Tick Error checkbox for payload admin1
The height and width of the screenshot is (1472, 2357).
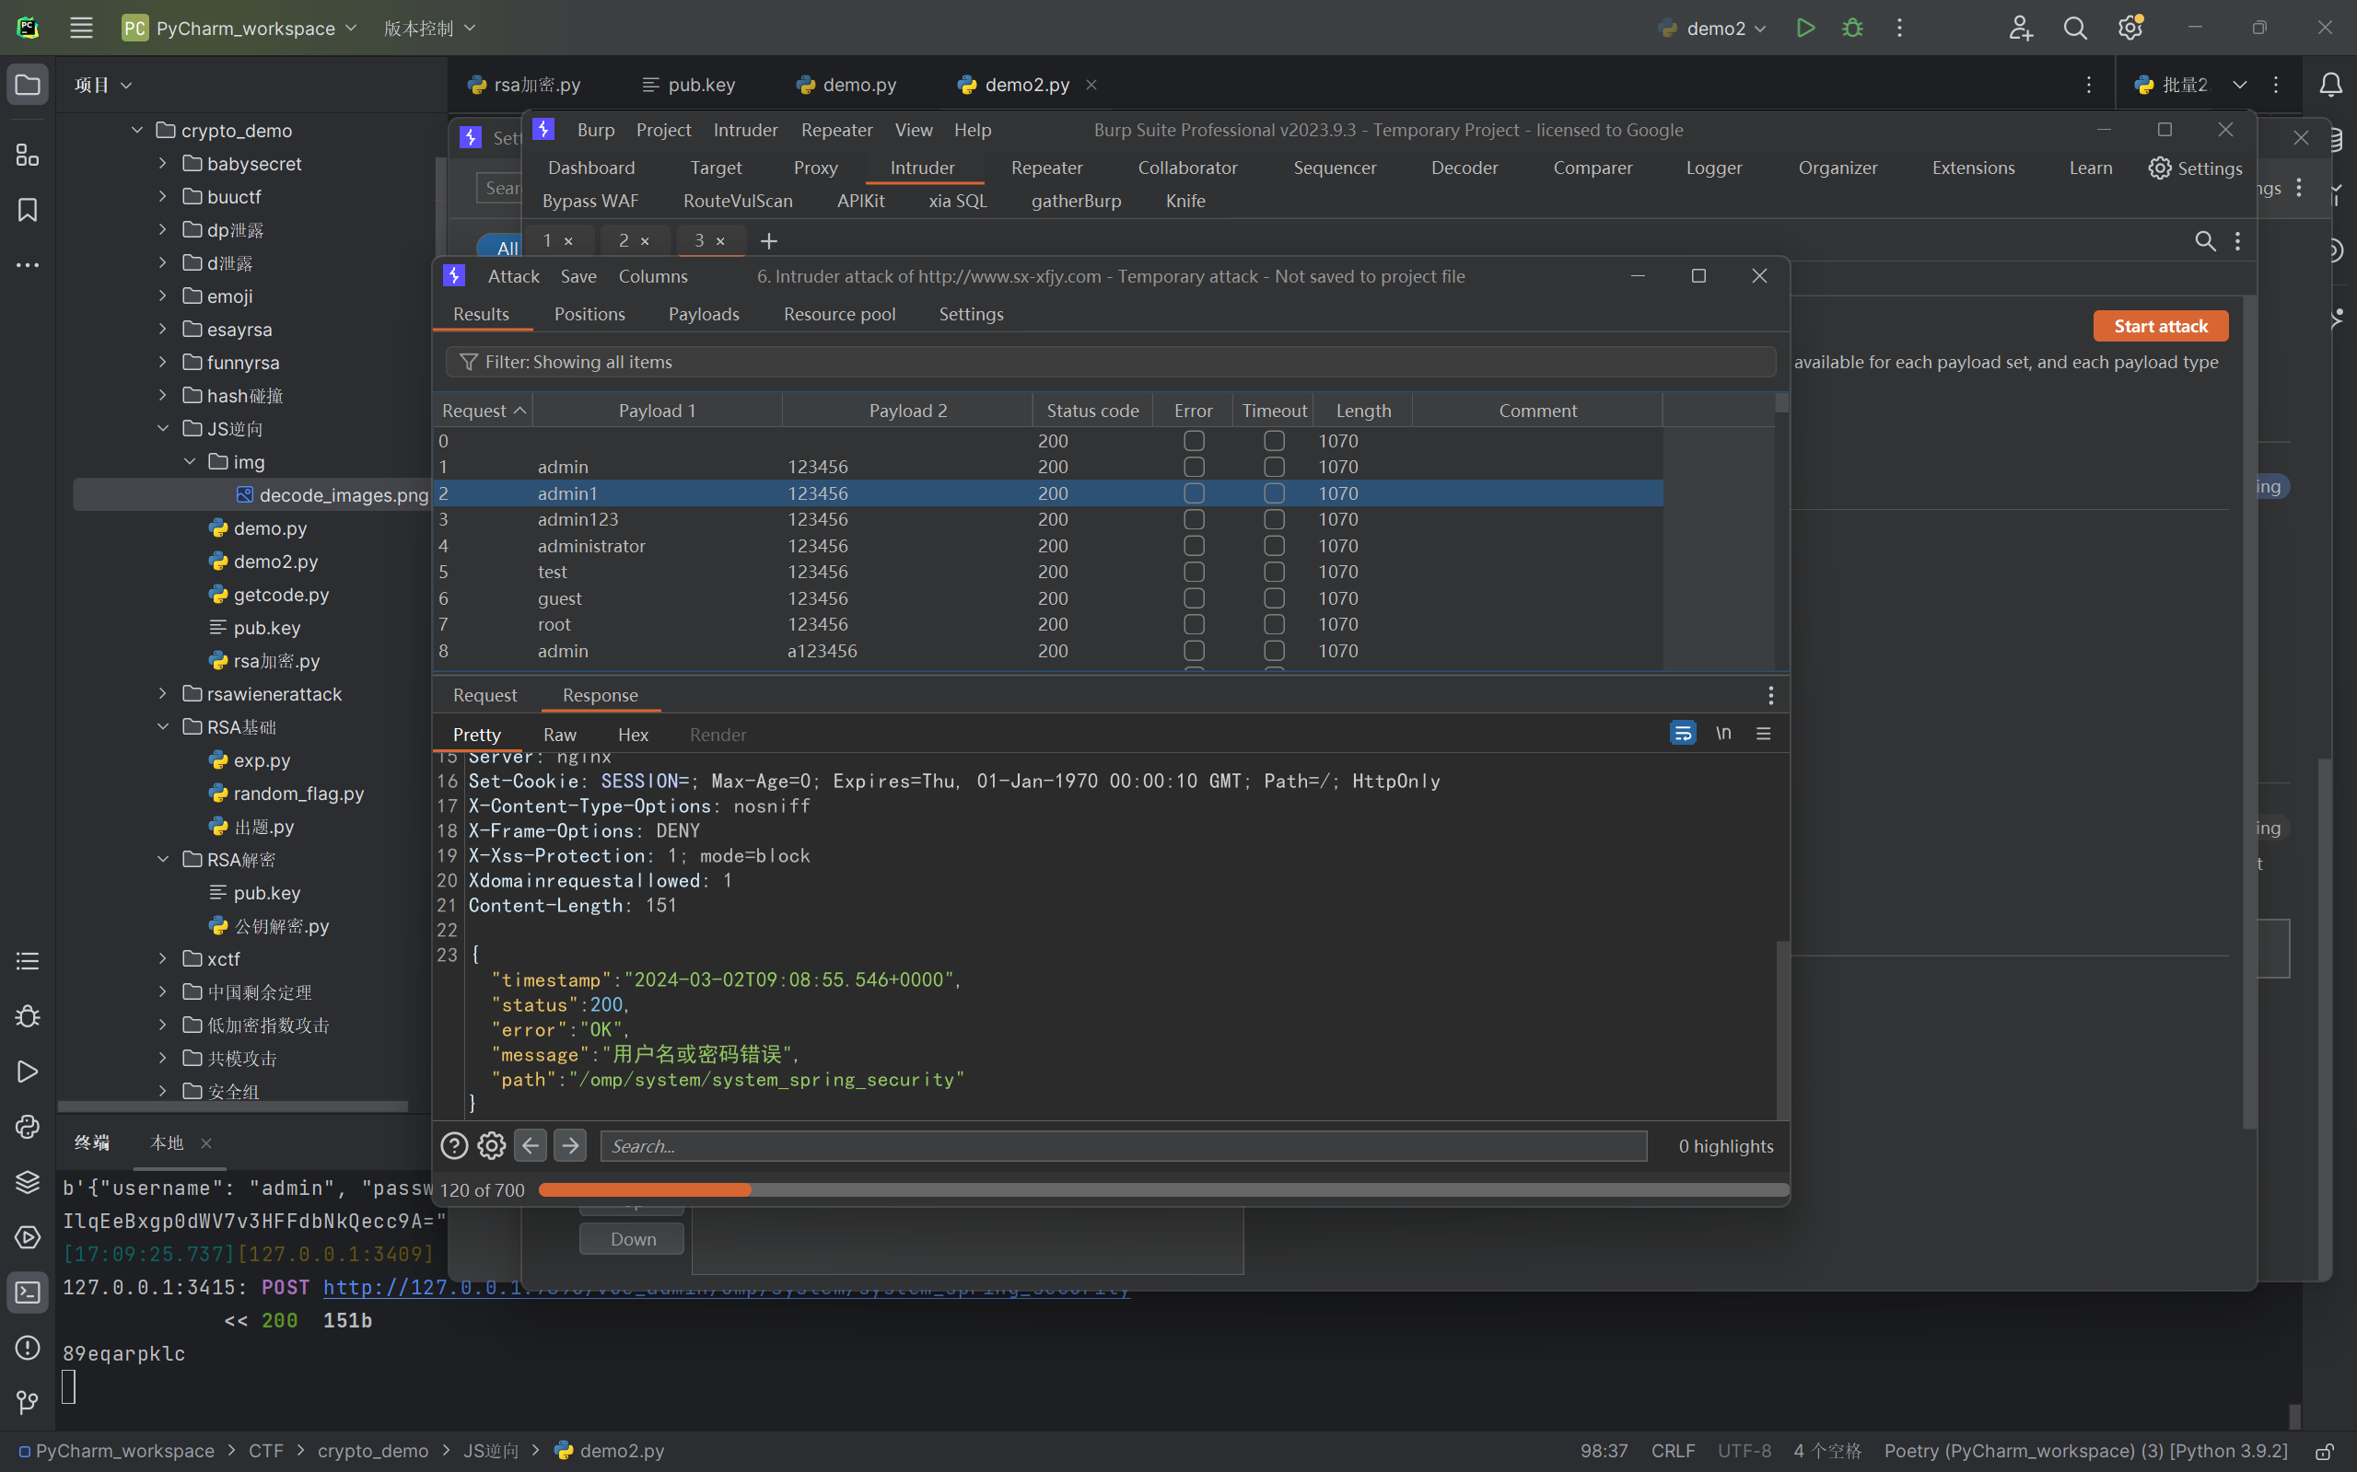(x=1194, y=493)
